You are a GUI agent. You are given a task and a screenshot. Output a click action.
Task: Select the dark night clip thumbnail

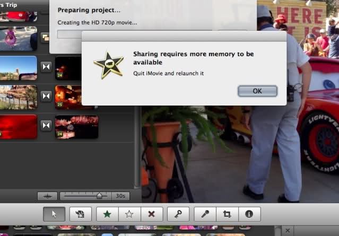(68, 68)
